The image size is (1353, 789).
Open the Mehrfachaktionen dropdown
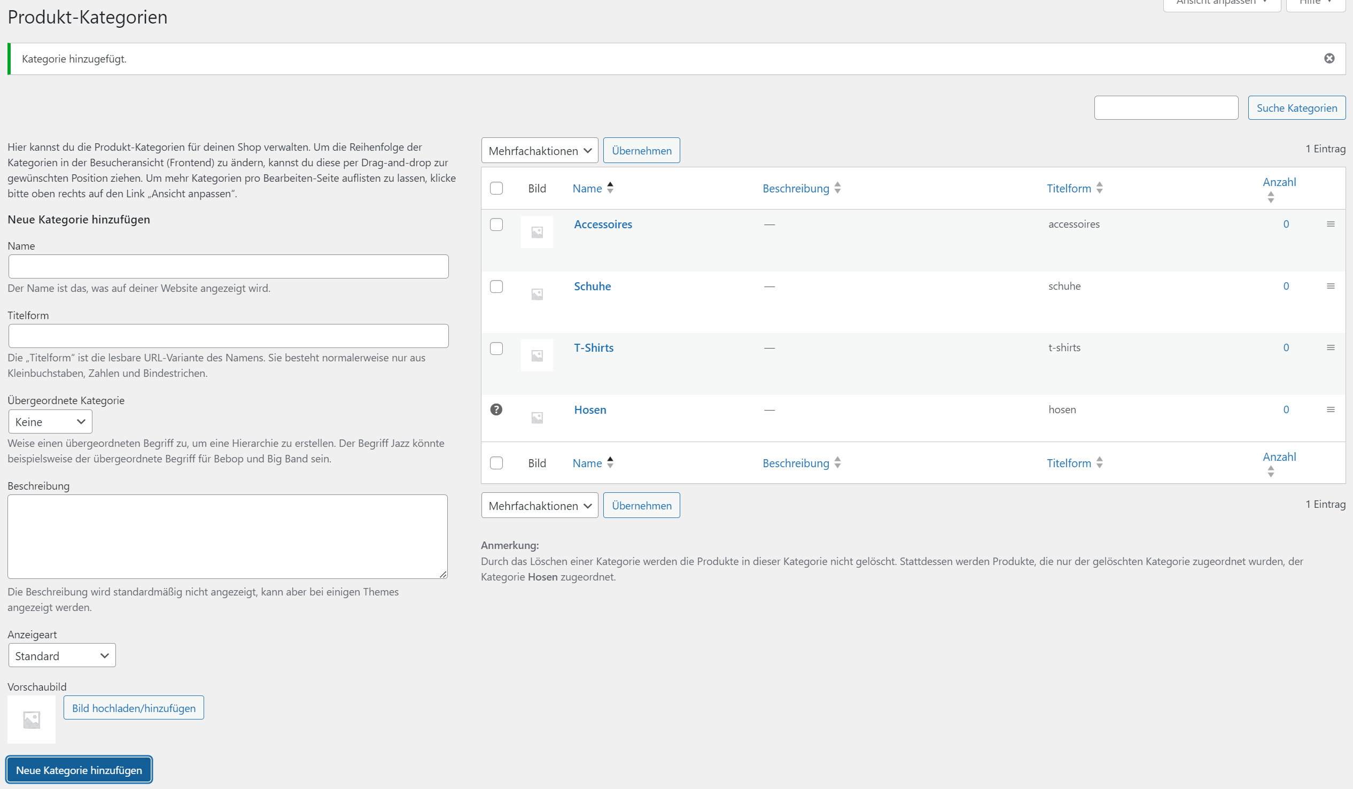539,150
